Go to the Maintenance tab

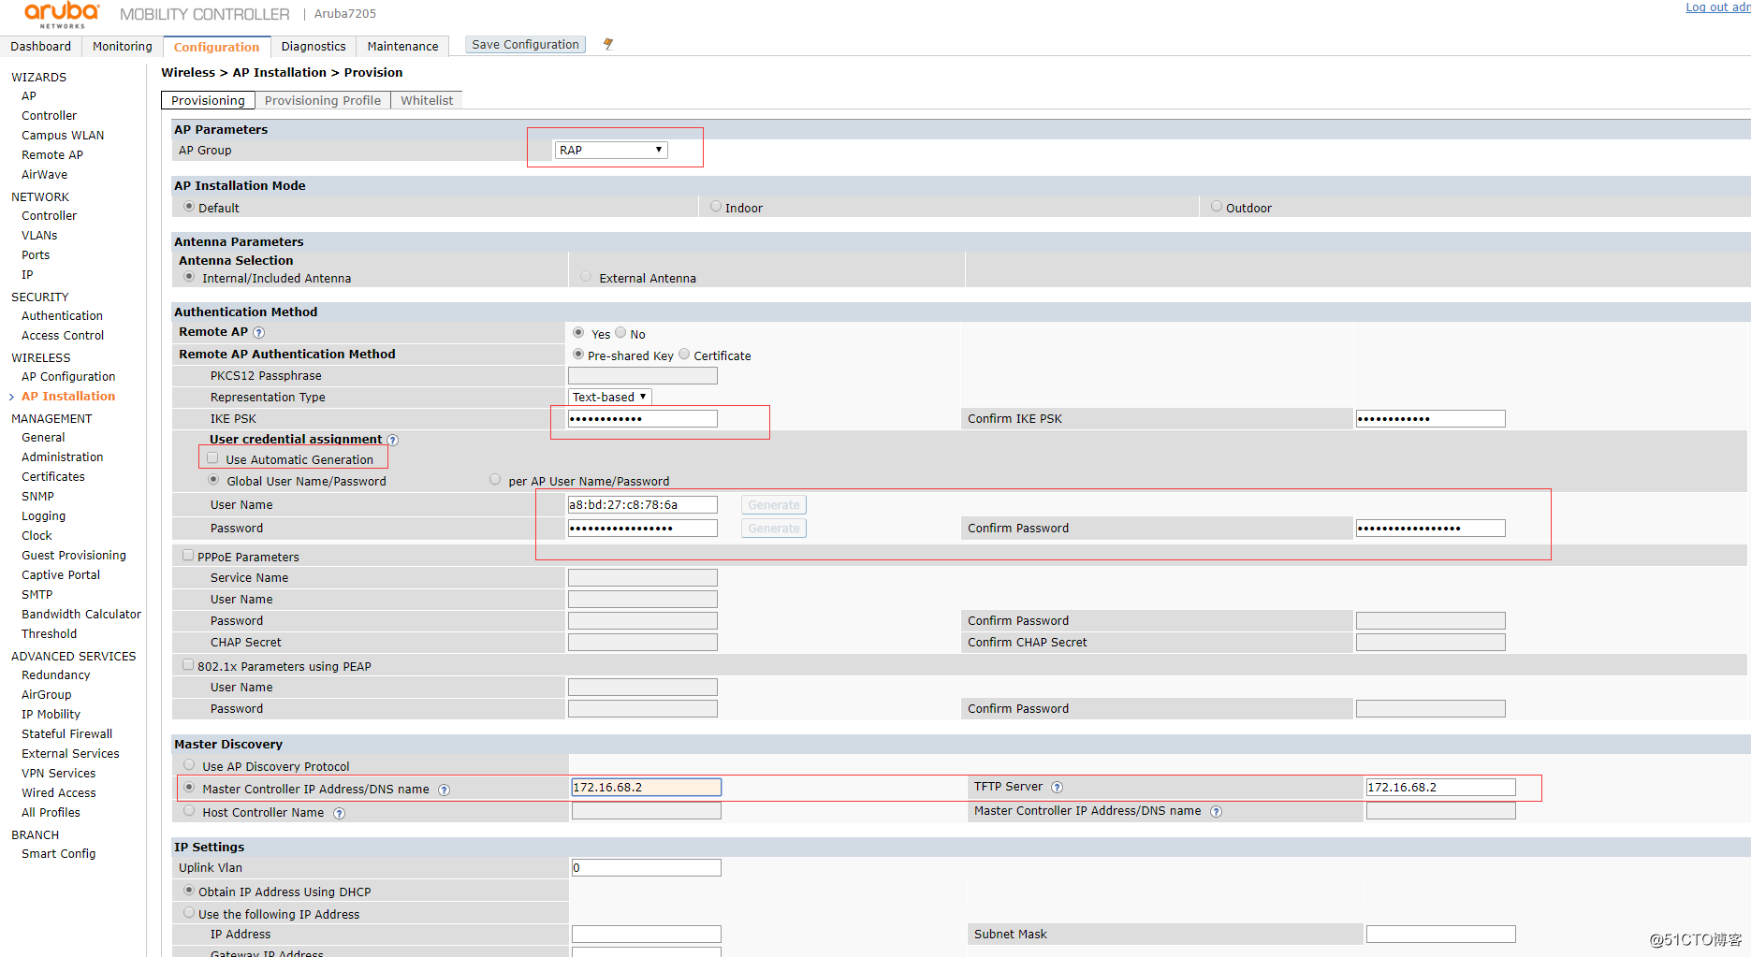click(402, 46)
